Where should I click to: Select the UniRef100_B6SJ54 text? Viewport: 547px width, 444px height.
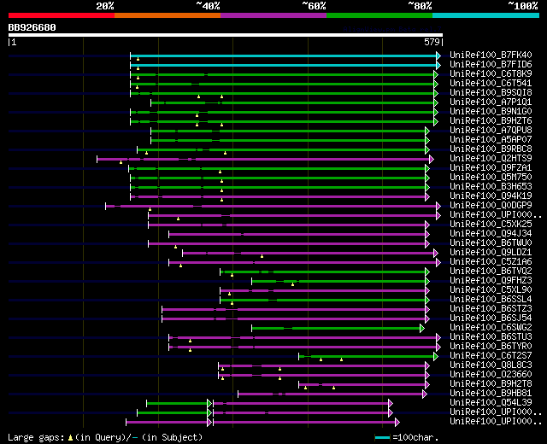coord(491,318)
